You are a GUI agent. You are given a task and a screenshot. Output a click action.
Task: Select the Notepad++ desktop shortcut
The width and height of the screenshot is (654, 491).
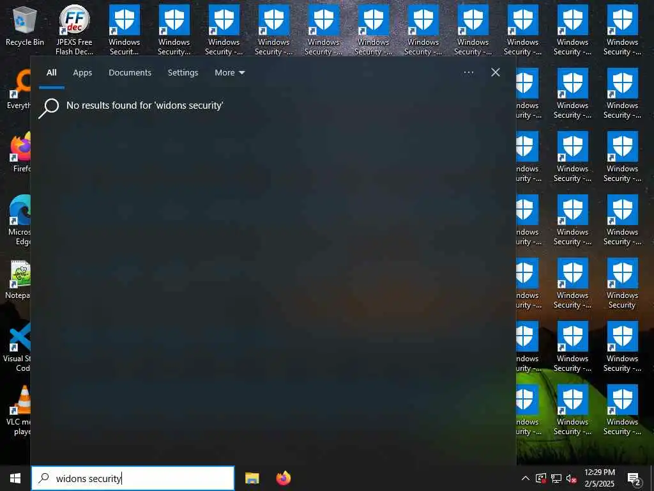click(x=18, y=280)
